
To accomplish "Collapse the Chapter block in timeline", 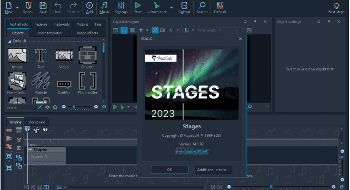I will point(30,150).
